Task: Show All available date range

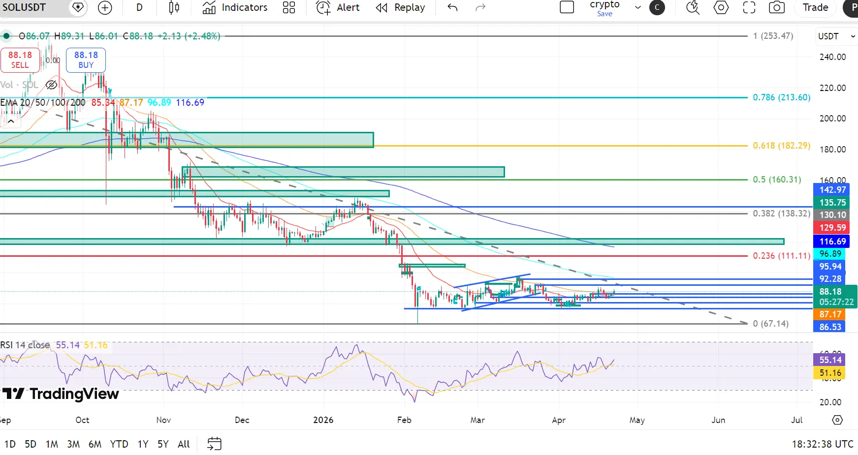Action: 184,444
